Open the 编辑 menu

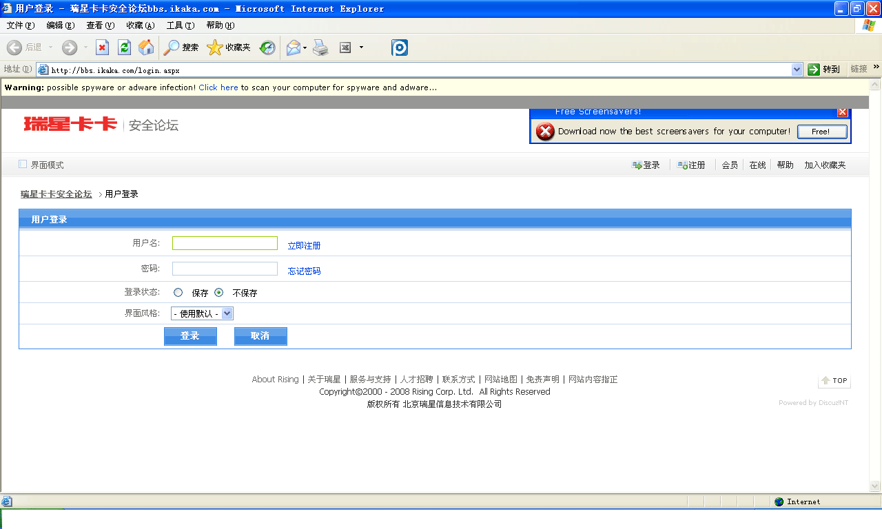click(x=61, y=25)
